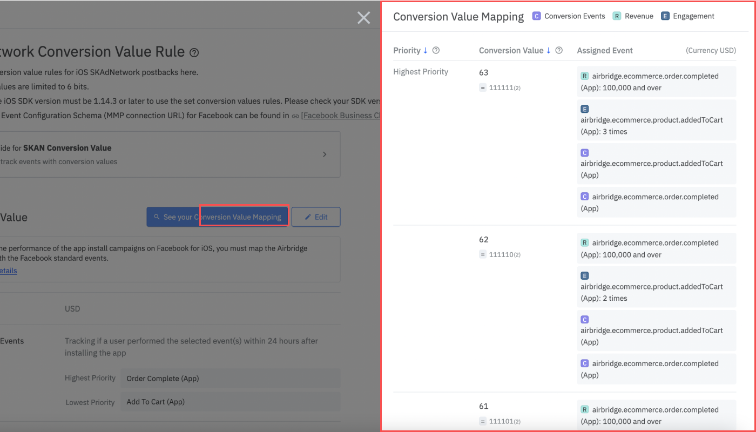Open the Facebook Business link

point(341,116)
